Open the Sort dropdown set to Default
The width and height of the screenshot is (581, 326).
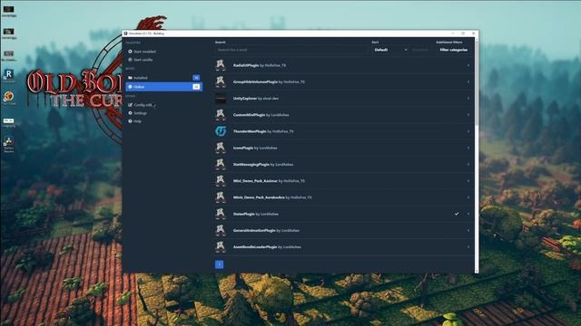pyautogui.click(x=389, y=50)
